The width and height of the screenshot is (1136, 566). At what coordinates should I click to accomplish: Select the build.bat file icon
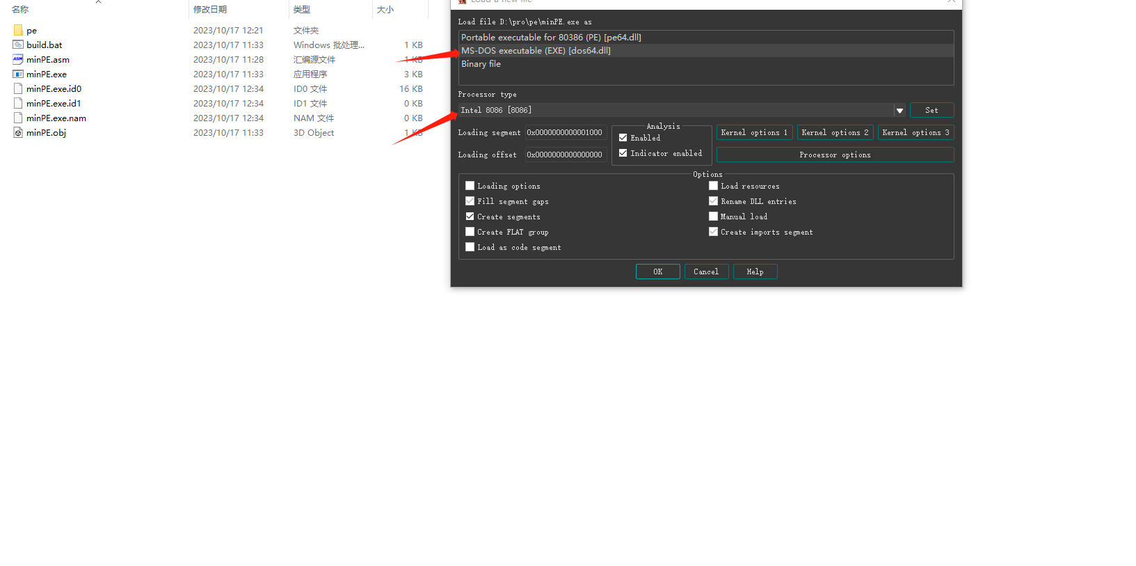(x=18, y=45)
